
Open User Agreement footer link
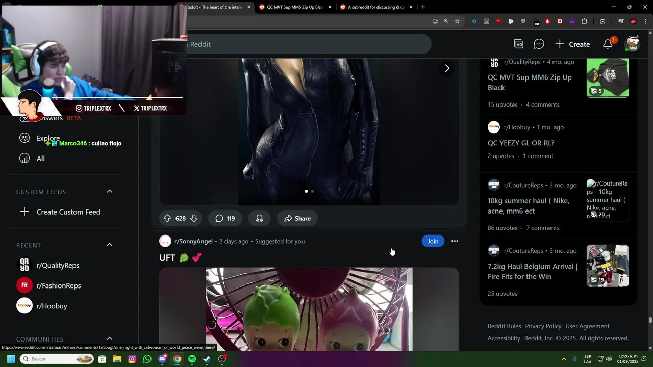(x=587, y=326)
